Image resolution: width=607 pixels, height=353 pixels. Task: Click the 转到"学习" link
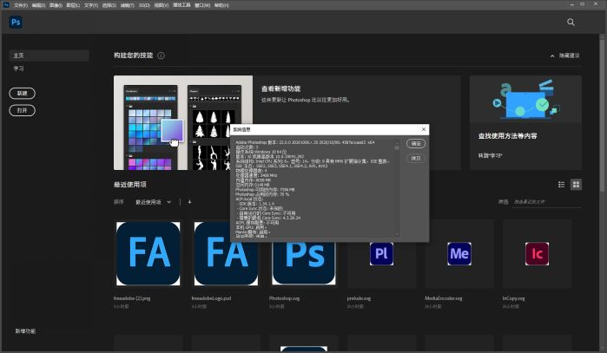(490, 155)
